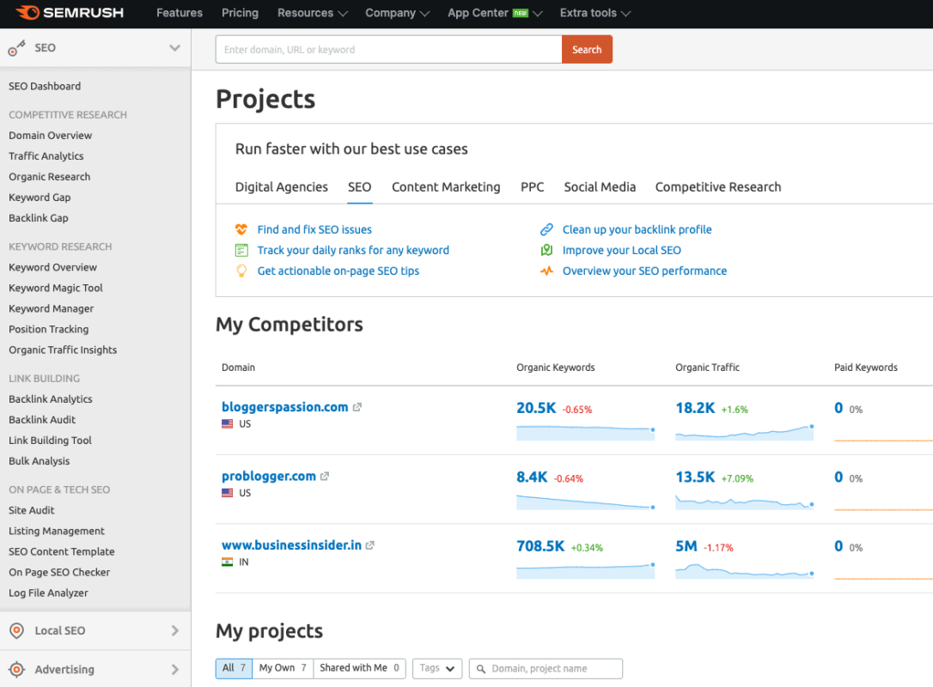Switch to the Competitive Research tab
Screen dimensions: 933x687
point(718,187)
